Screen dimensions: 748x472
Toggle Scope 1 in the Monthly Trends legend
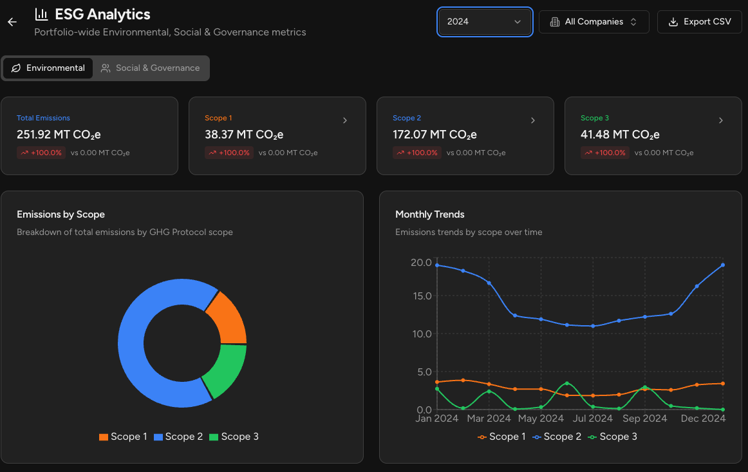[501, 437]
